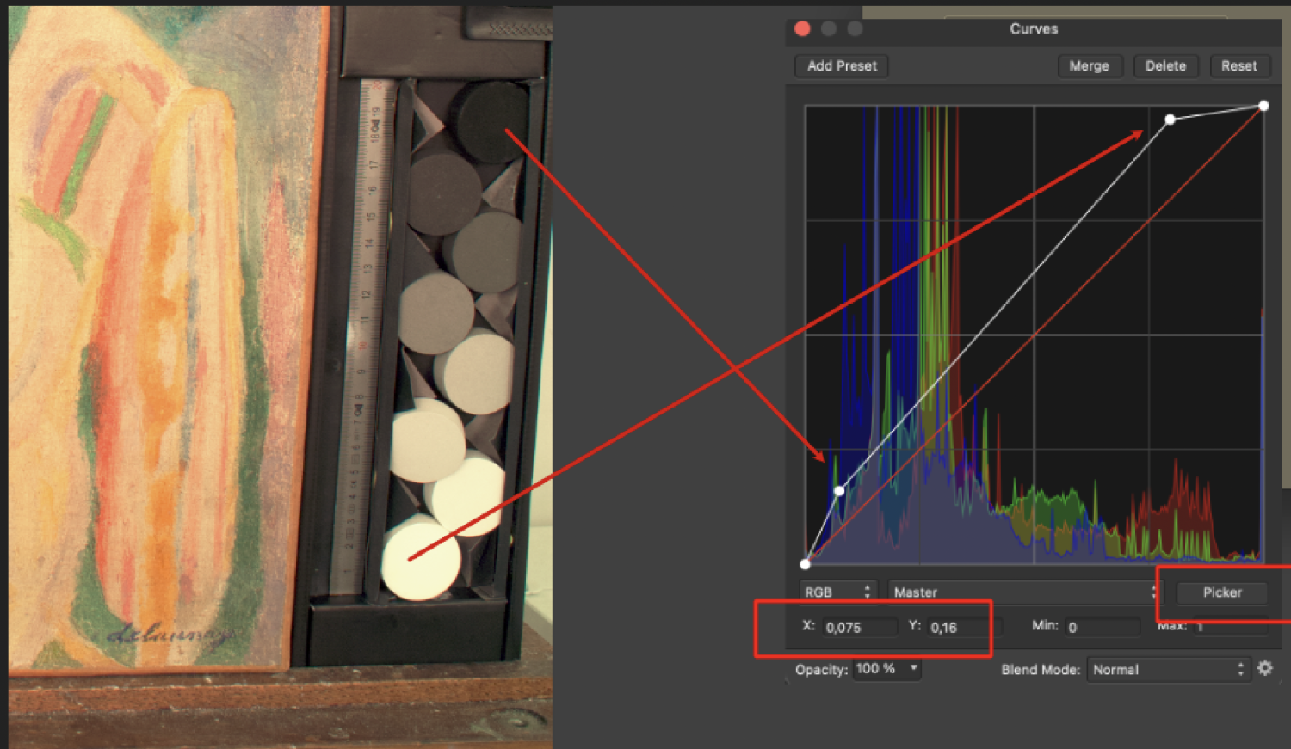This screenshot has width=1291, height=749.
Task: Click inside the X value field showing 0,075
Action: point(858,627)
